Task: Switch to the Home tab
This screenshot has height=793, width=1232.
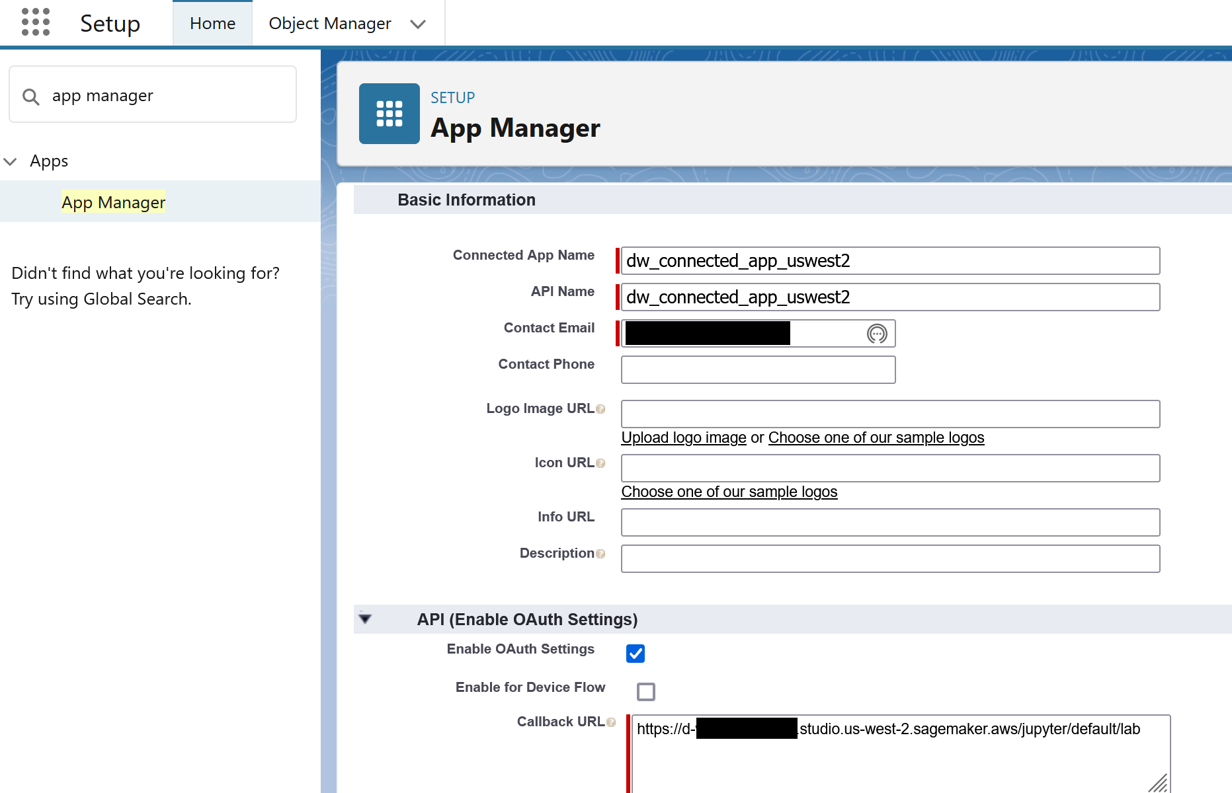Action: click(212, 24)
